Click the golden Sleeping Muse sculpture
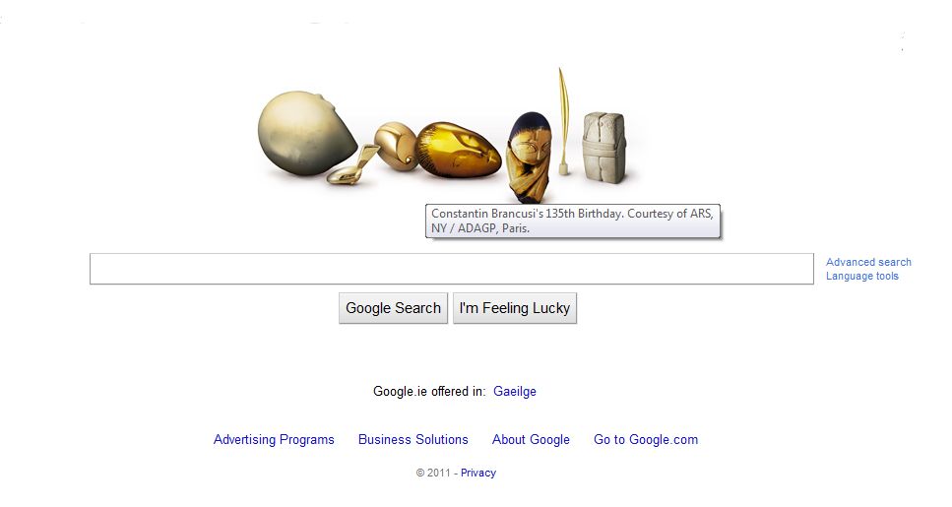This screenshot has width=952, height=507. coord(459,150)
